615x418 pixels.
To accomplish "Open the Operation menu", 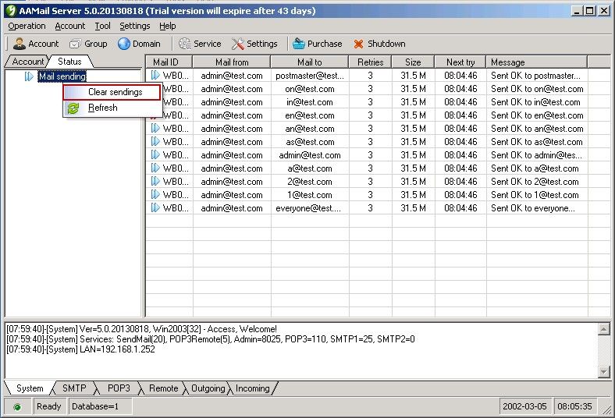I will (x=27, y=26).
